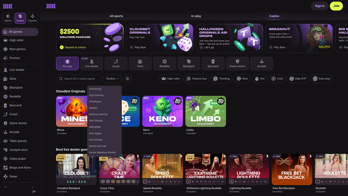Open the Limbo game thumbnail

(x=206, y=111)
